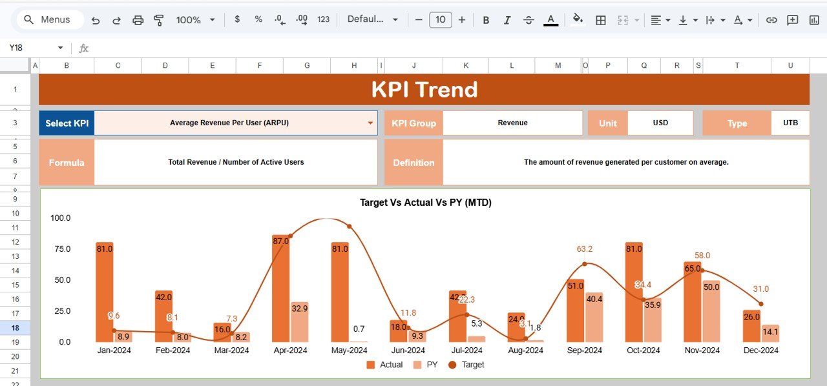Open the zoom level dropdown

click(195, 20)
